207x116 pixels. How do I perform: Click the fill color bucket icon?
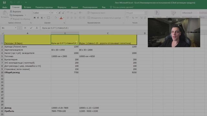[56, 18]
